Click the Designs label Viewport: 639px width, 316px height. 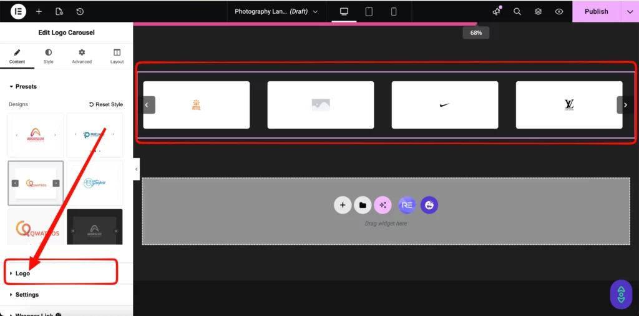pos(18,104)
